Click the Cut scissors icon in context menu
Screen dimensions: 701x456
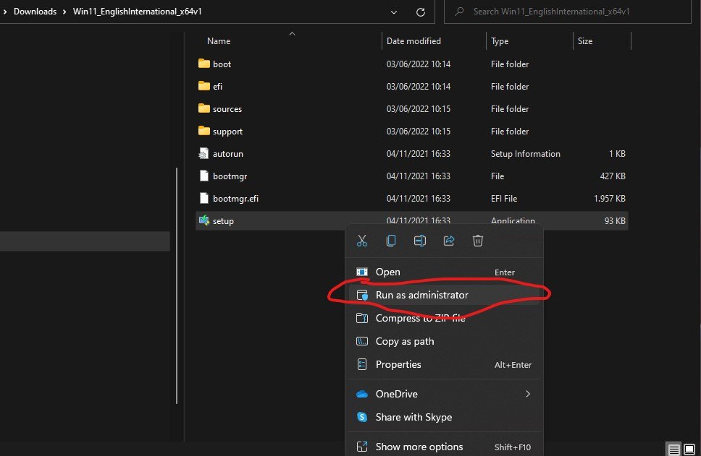point(361,241)
